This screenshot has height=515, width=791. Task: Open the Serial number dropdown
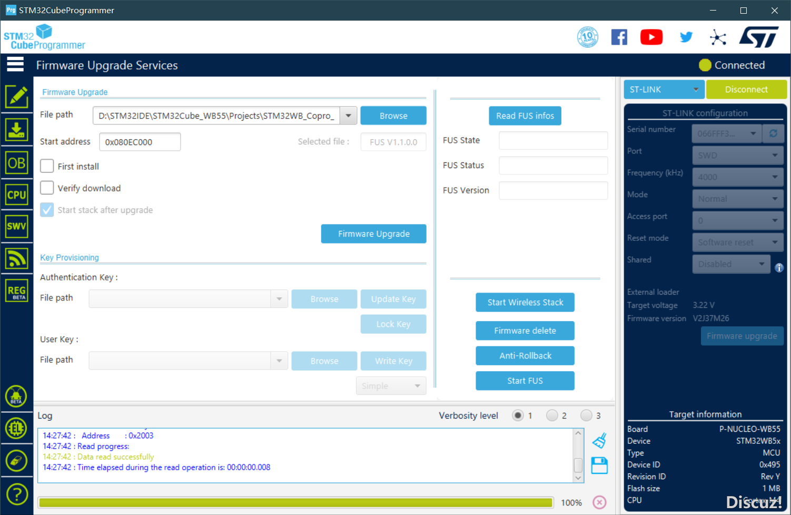coord(727,133)
